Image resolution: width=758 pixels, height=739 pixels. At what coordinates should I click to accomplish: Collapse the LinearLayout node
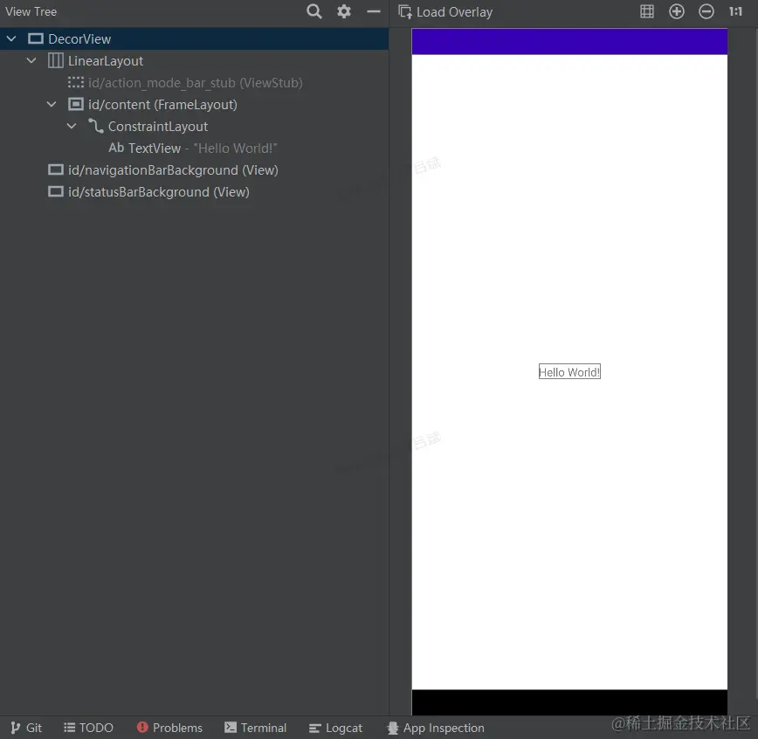(x=31, y=61)
